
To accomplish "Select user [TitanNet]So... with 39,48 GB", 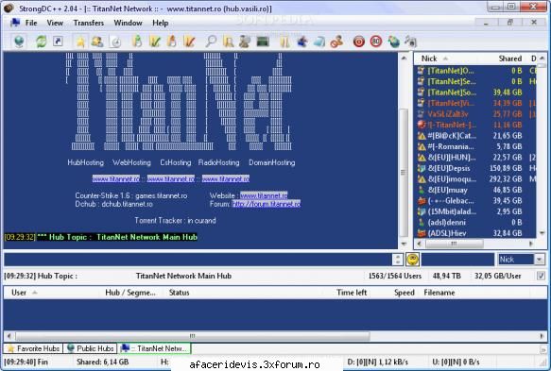I will click(475, 93).
